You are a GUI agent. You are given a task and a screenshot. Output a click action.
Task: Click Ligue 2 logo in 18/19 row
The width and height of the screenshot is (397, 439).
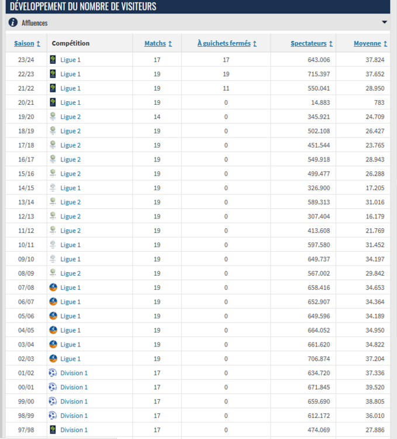(53, 131)
